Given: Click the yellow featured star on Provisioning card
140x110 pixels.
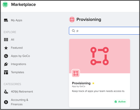Looking at the screenshot, I should click(93, 83).
